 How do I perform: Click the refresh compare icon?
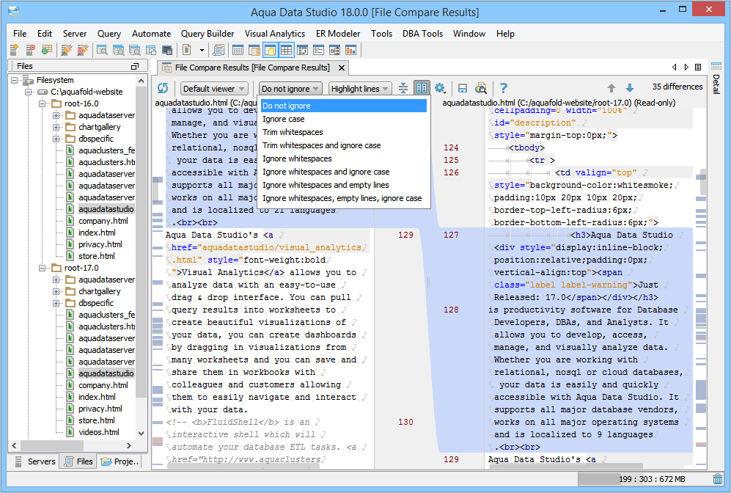coord(163,88)
